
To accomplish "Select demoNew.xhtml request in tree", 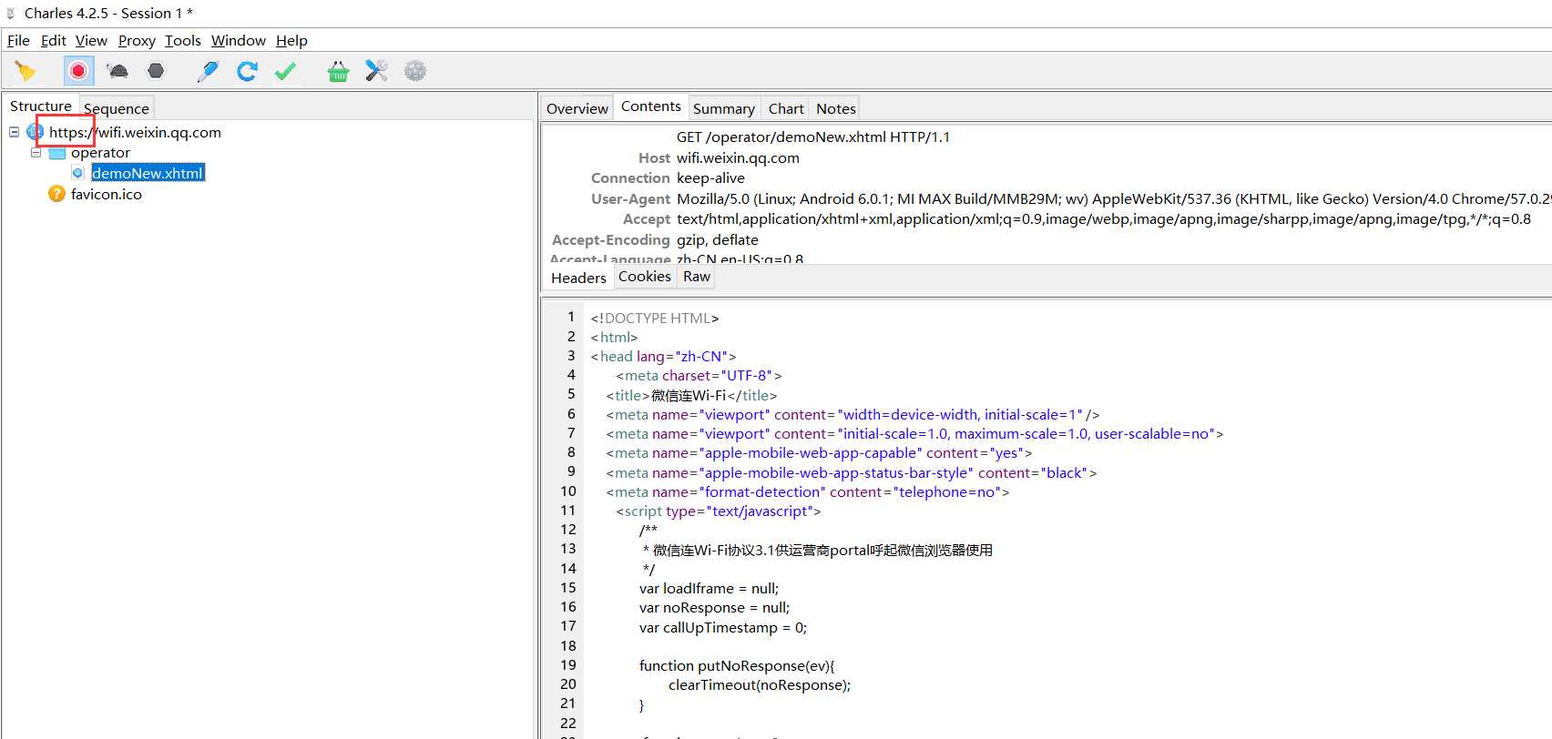I will [x=148, y=173].
